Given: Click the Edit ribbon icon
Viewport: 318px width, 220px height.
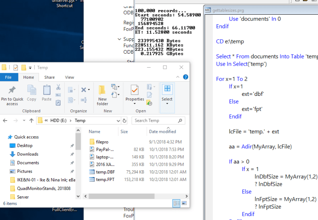Looking at the screenshot, I should (x=149, y=95).
